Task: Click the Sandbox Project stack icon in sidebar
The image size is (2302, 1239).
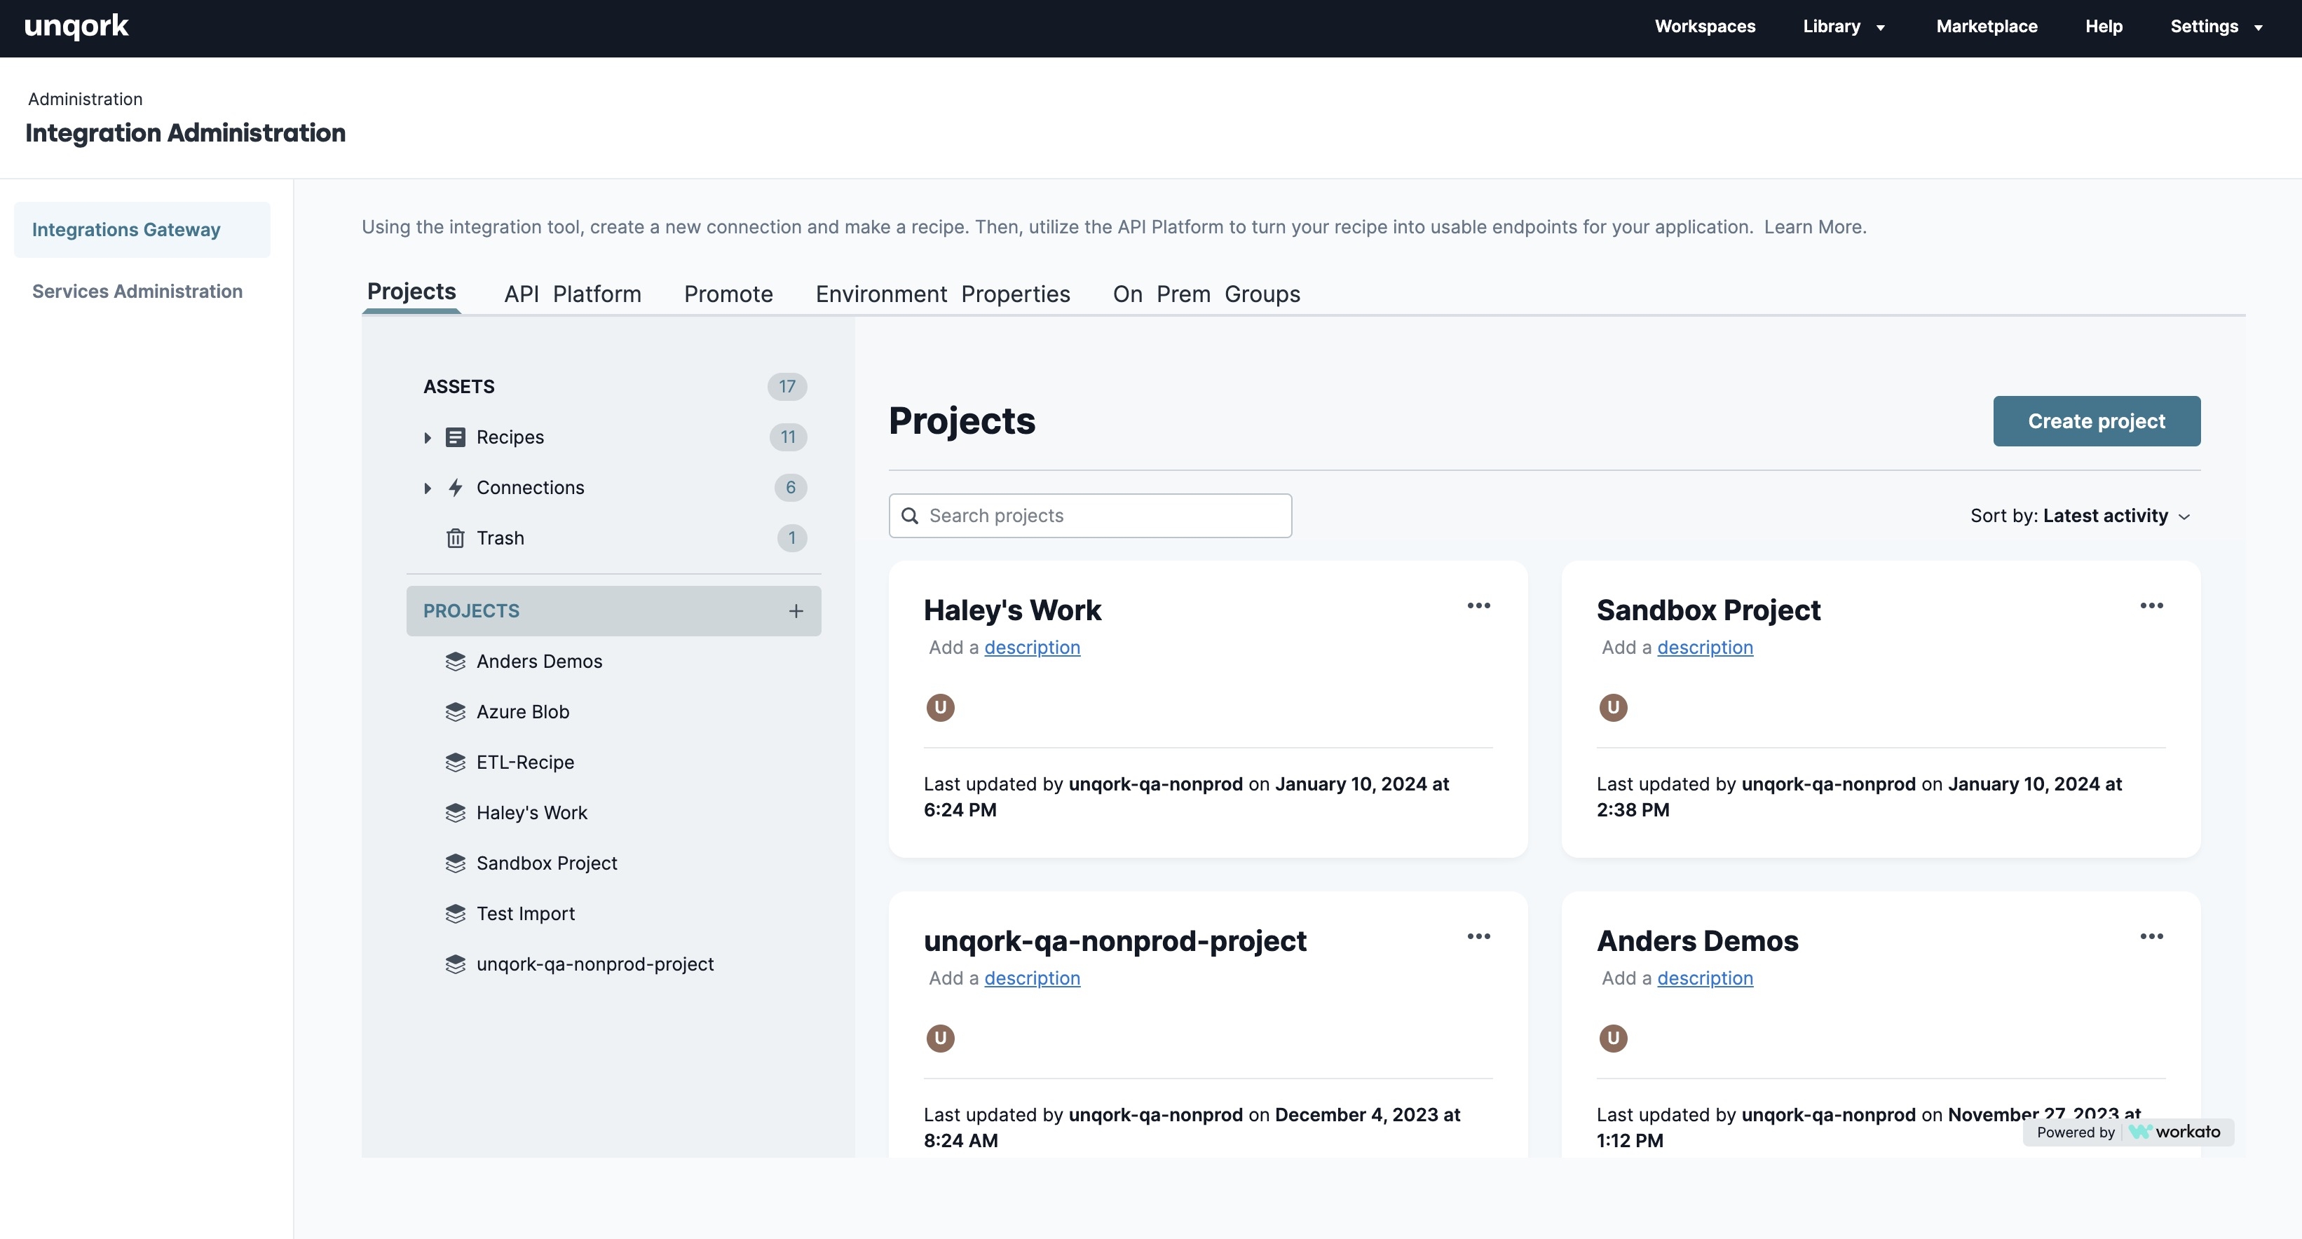Action: point(456,863)
